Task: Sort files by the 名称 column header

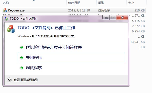Action: click(x=6, y=3)
